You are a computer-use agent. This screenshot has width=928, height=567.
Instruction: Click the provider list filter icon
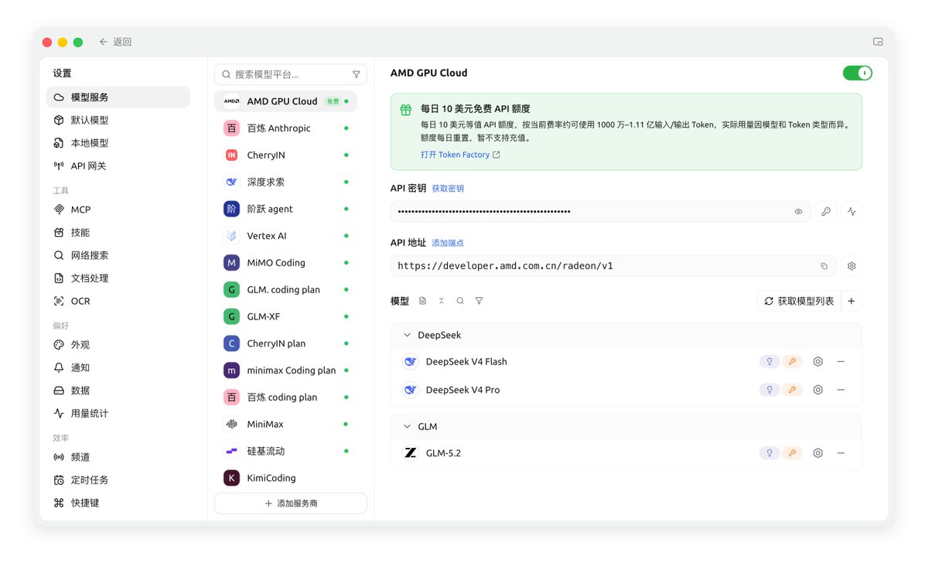(356, 74)
